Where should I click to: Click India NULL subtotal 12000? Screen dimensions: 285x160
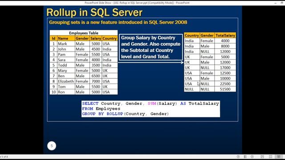pos(225,52)
